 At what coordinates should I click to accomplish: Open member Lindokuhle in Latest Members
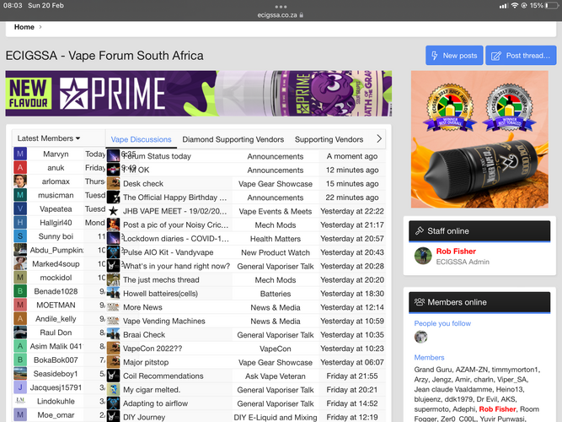pyautogui.click(x=56, y=401)
